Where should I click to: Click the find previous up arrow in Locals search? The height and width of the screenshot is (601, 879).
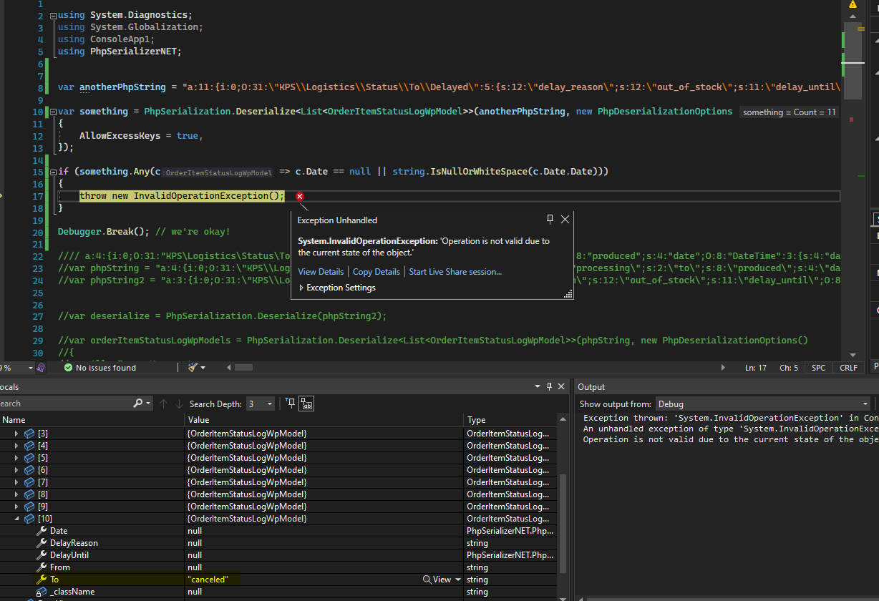point(163,404)
